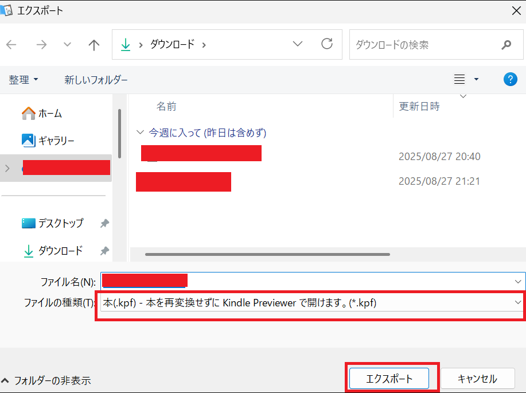Click the green download icon in address bar

click(126, 45)
